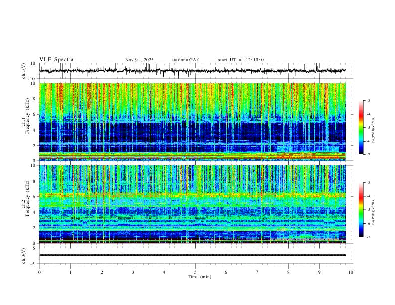The image size is (395, 305).
Task: Click the ch.1 spectrogram dark blue 2–5 kHz band
Action: (x=192, y=135)
